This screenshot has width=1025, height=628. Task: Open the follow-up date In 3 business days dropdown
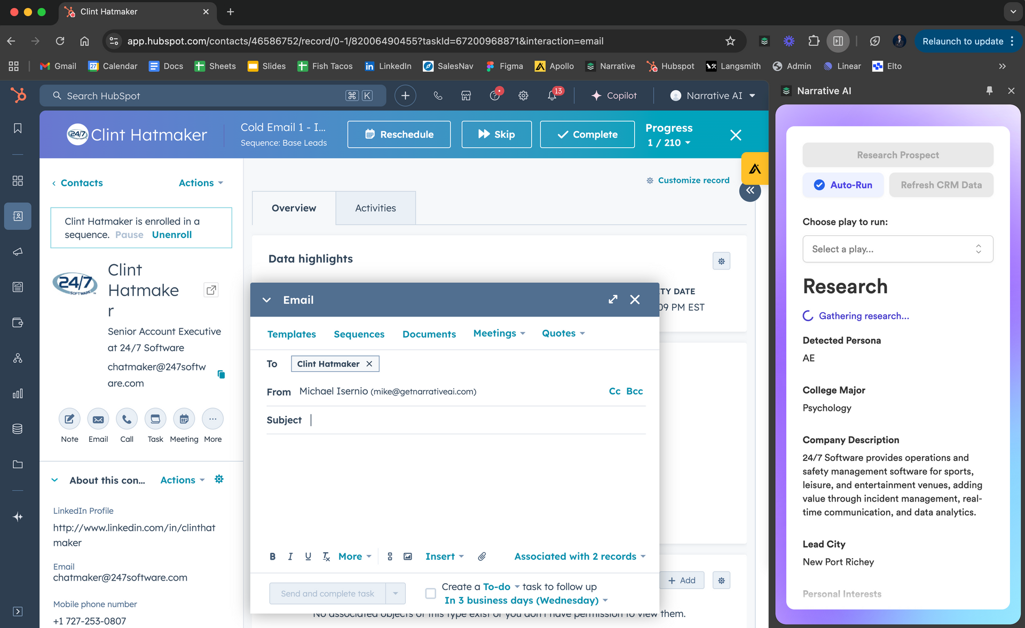tap(526, 600)
